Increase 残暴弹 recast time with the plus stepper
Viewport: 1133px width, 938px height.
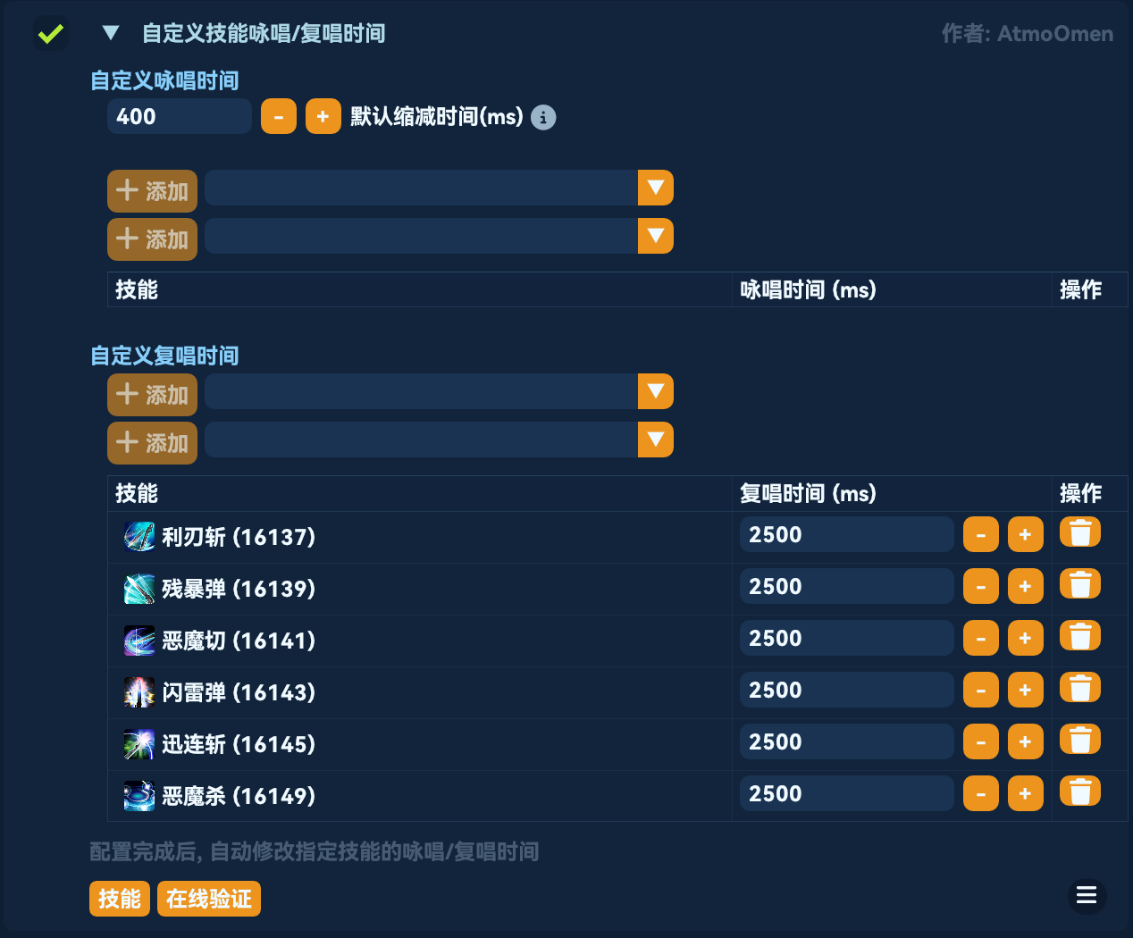(1025, 585)
